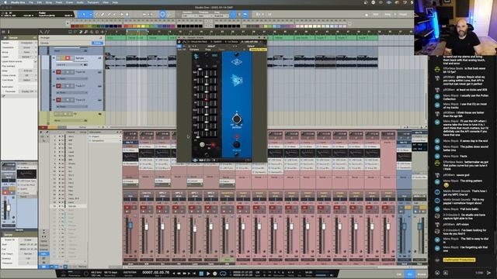Click the white round button on API 560
Viewport: 497px width, 279px height.
202,145
